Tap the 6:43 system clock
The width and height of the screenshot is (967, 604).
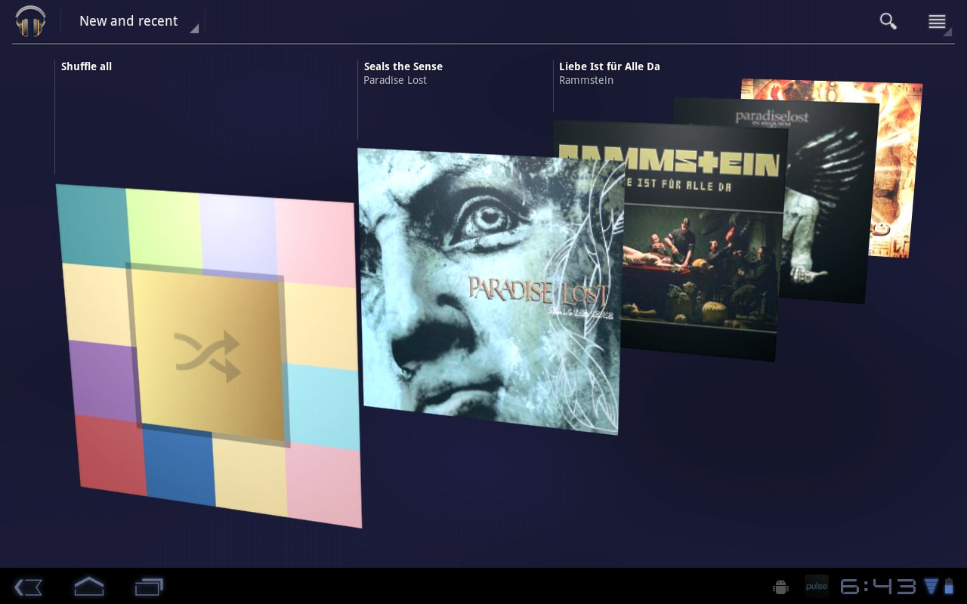pyautogui.click(x=878, y=587)
